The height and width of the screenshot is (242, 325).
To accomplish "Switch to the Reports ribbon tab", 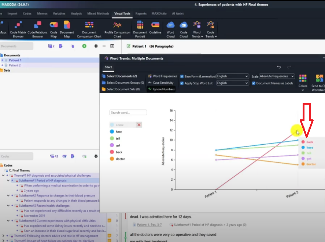I will [141, 14].
